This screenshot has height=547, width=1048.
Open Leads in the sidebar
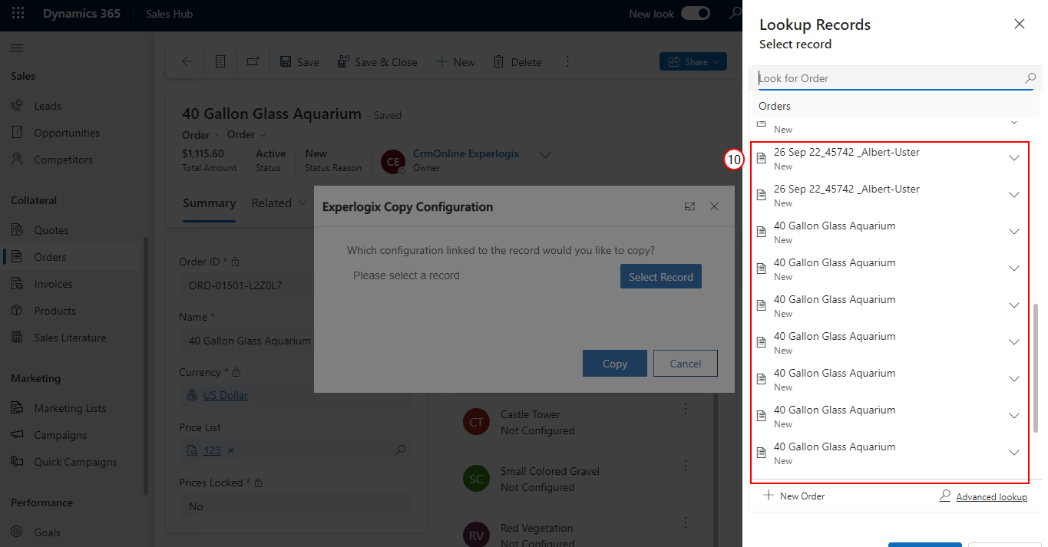48,106
